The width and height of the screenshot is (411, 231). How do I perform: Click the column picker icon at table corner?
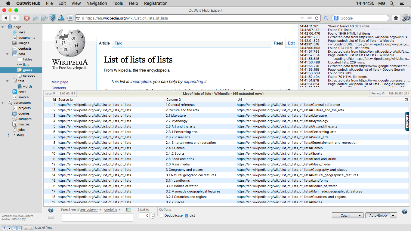[406, 100]
